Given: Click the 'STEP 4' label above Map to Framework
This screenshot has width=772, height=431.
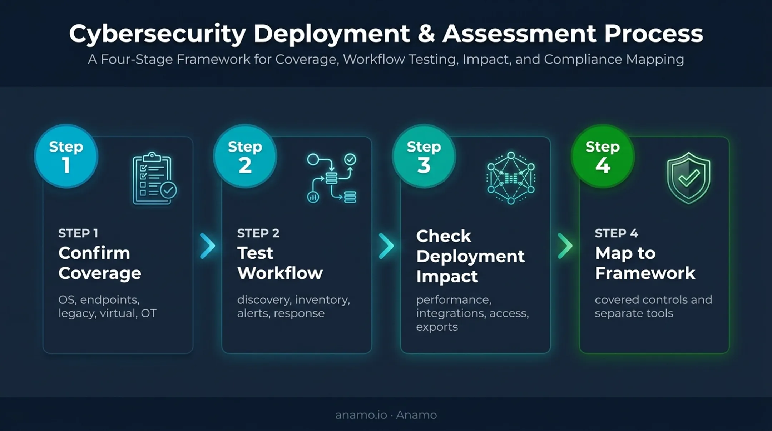Looking at the screenshot, I should click(x=617, y=233).
